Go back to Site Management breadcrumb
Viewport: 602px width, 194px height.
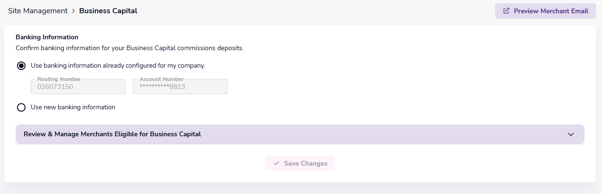(x=38, y=11)
